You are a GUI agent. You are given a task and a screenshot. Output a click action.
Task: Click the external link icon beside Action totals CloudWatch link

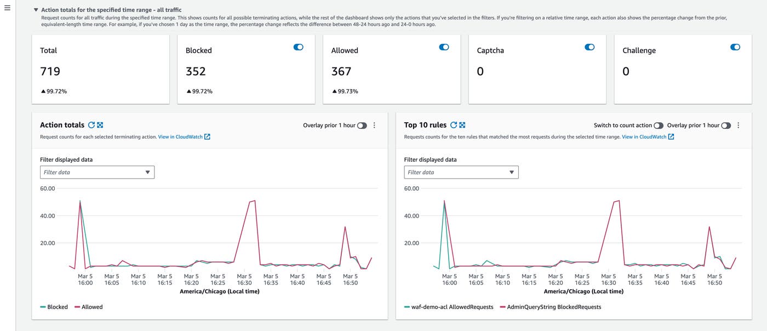coord(207,136)
